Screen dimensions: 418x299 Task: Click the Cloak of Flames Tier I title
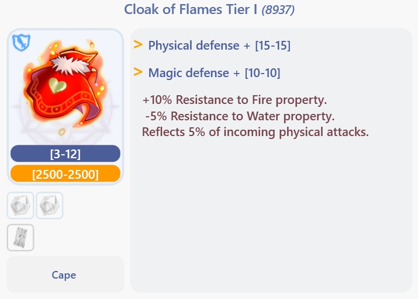(191, 10)
